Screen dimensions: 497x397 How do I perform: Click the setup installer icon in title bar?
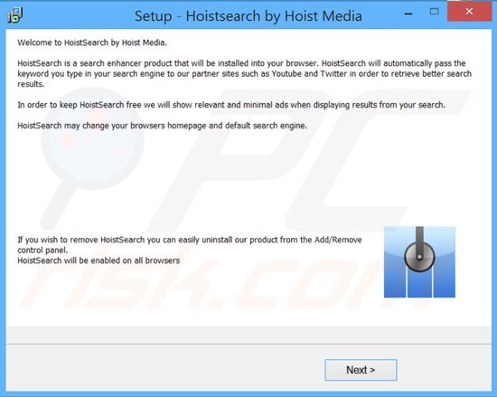(14, 15)
